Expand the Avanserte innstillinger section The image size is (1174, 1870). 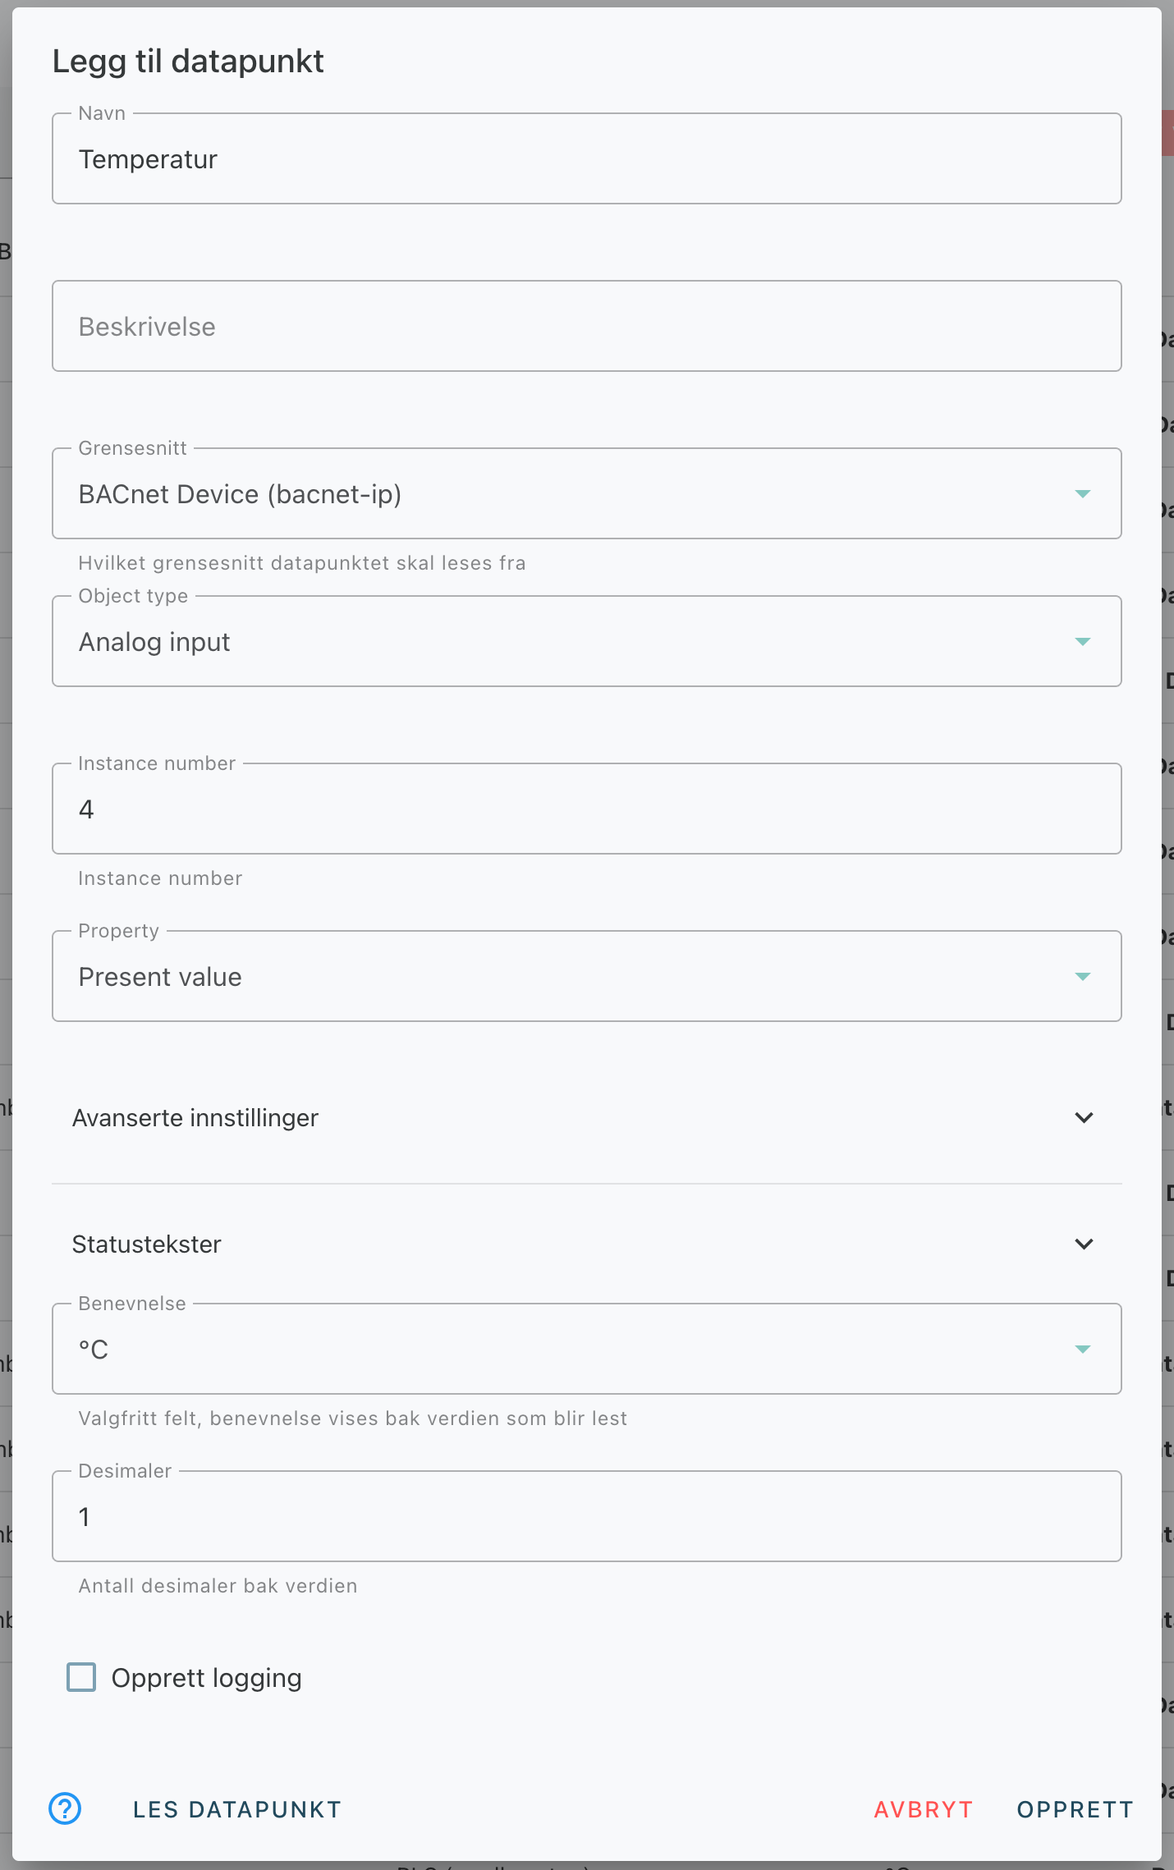[x=587, y=1117]
